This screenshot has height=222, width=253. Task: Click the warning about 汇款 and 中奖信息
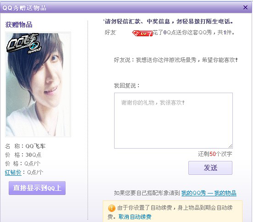point(169,21)
